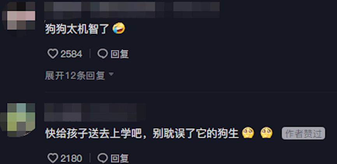The image size is (337, 164).
Task: Click the 作者赞过 badge
Action: point(303,133)
